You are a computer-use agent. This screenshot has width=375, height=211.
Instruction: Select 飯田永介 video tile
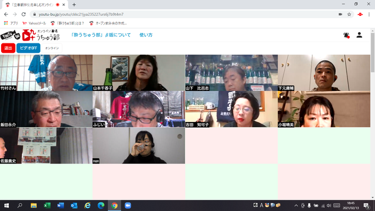pos(46,109)
